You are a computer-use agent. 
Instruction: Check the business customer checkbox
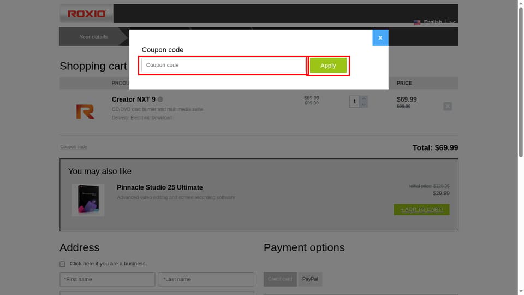pos(62,264)
